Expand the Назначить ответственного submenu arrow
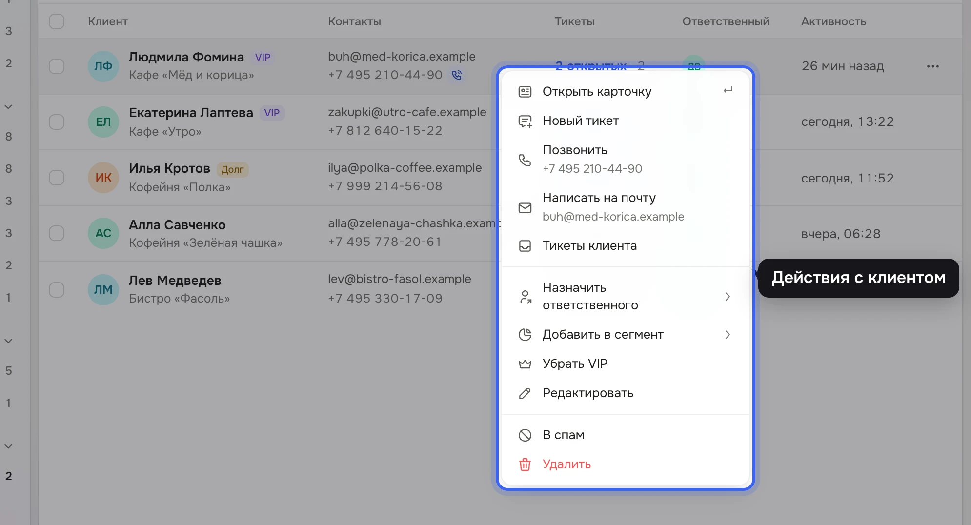Image resolution: width=971 pixels, height=525 pixels. click(728, 297)
